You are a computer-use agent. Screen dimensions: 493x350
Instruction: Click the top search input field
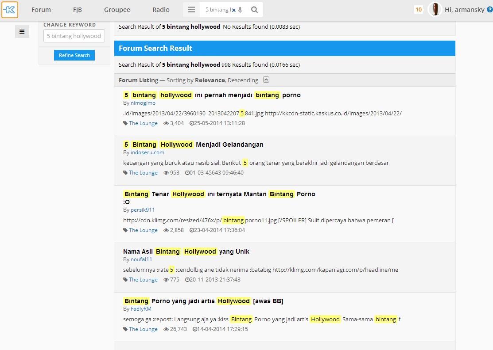pyautogui.click(x=217, y=10)
